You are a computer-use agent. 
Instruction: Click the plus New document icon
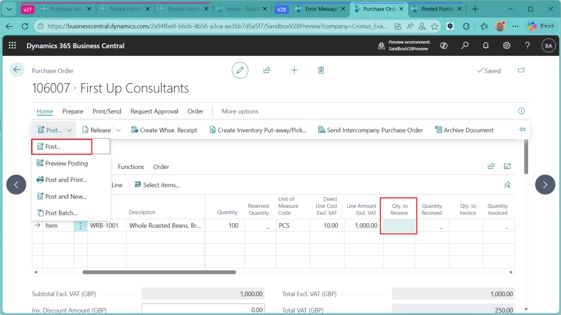point(294,70)
